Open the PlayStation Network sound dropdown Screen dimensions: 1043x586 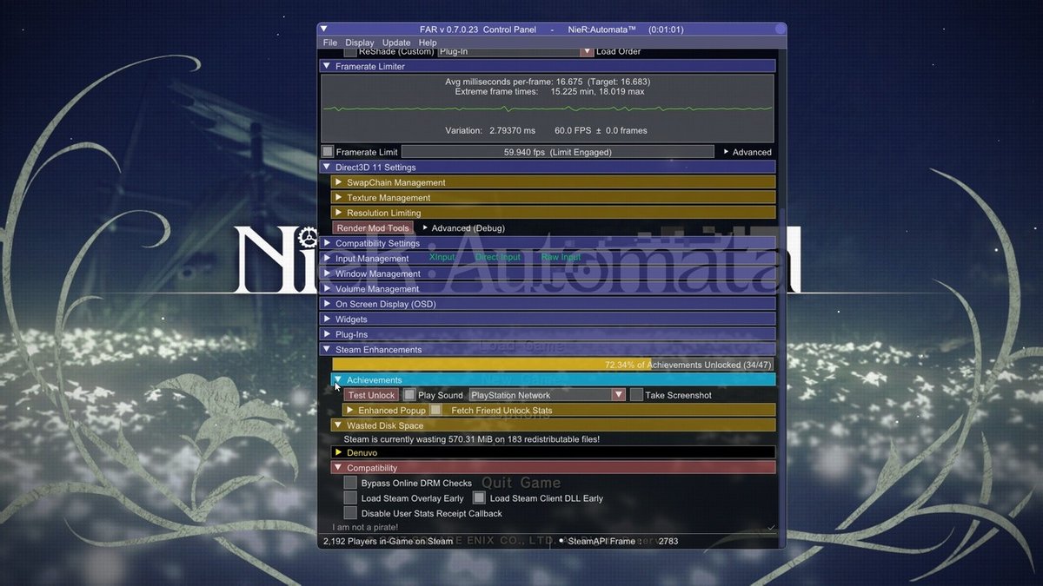pyautogui.click(x=617, y=394)
